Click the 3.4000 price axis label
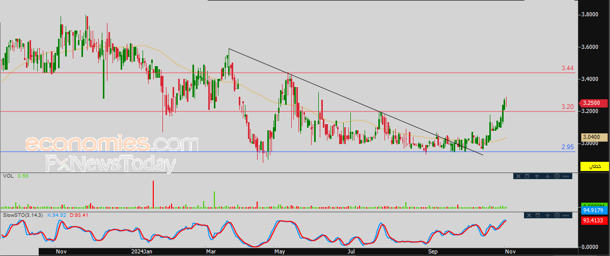 coord(589,79)
